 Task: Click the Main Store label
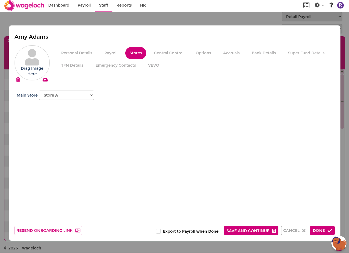click(27, 95)
